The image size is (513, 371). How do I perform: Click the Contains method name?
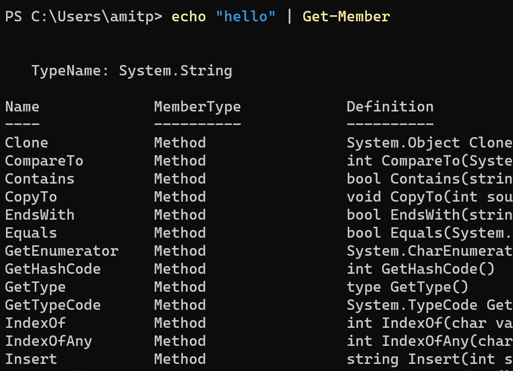point(40,179)
